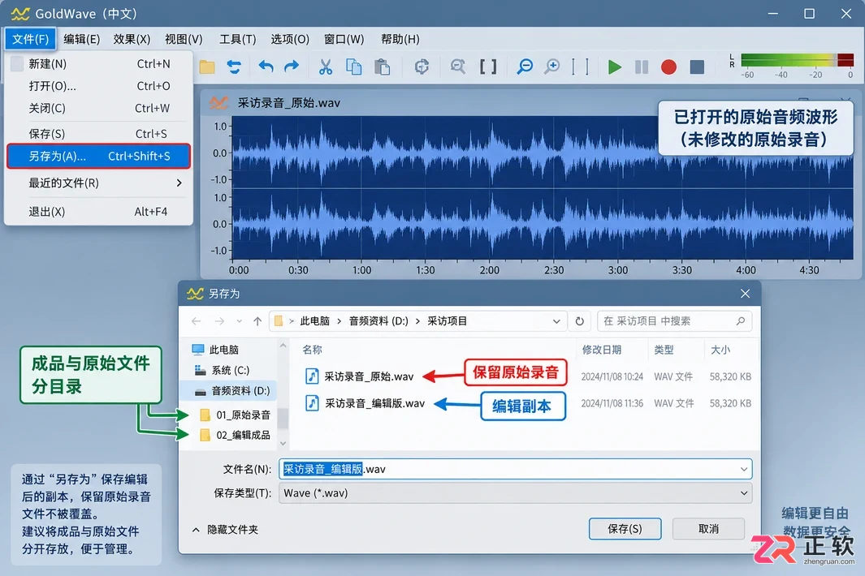Click 音频资料 (D:) in the address path
The image size is (865, 576).
tap(378, 320)
